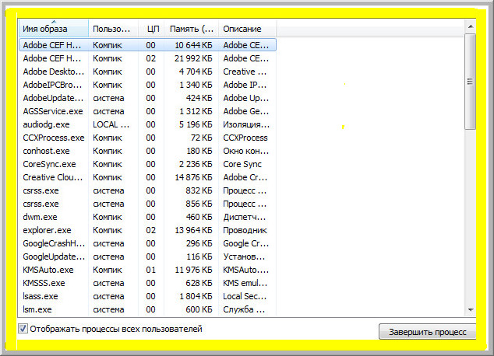Sort by Память column header
The image size is (494, 356).
click(191, 29)
